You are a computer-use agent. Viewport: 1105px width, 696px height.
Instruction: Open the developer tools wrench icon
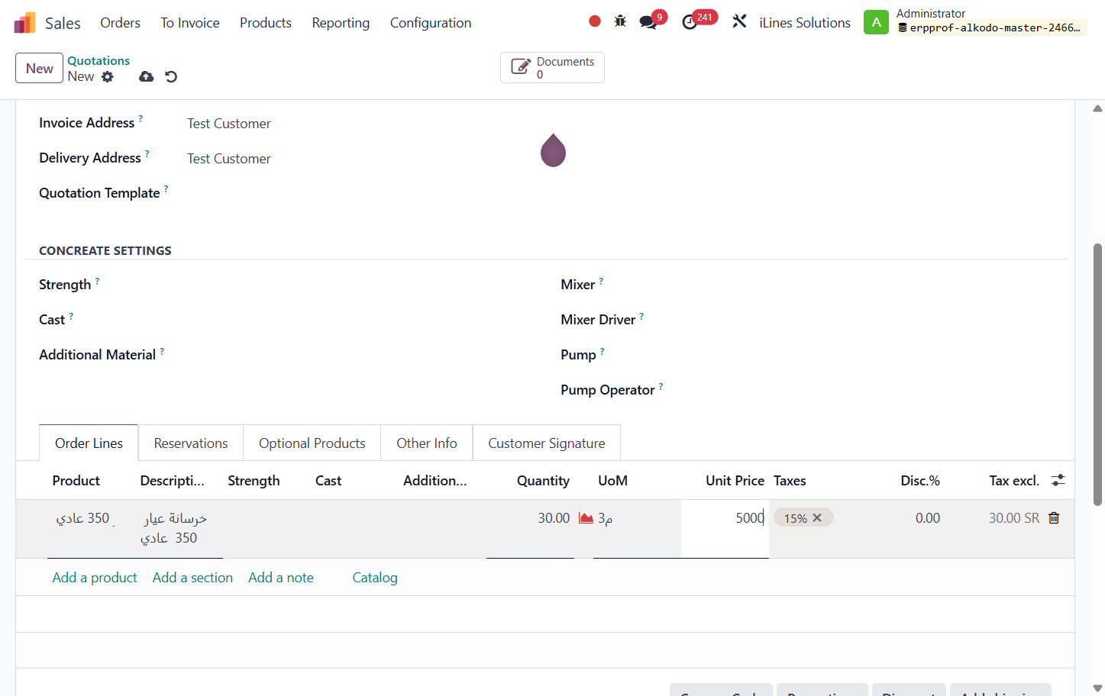point(739,21)
